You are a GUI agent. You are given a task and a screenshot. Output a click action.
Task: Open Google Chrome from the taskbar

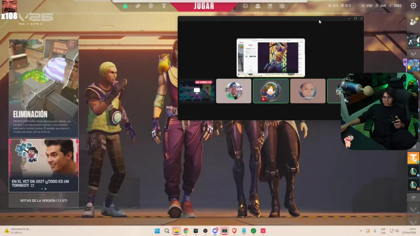(x=186, y=231)
